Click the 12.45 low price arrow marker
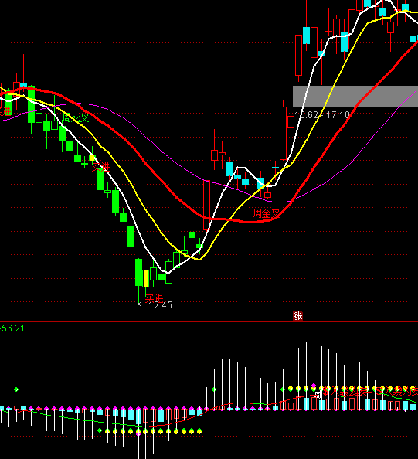The width and height of the screenshot is (418, 459). [155, 305]
